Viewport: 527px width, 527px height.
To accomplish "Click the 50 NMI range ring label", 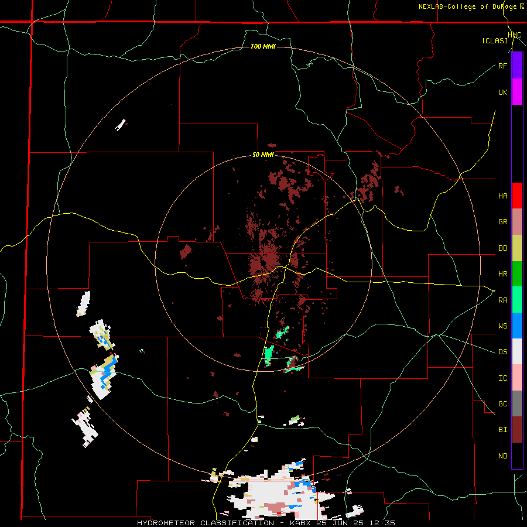I will (x=263, y=155).
